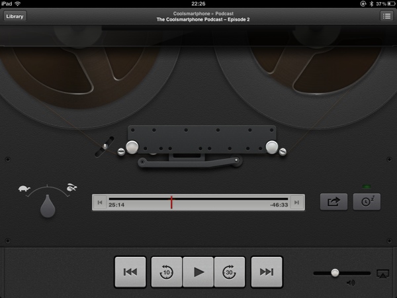
Task: Start playback with the play button
Action: pos(198,272)
